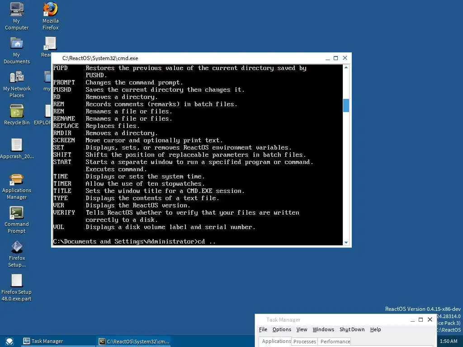Viewport: 463px width, 347px height.
Task: Click the cmd.exe window title bar
Action: click(189, 58)
